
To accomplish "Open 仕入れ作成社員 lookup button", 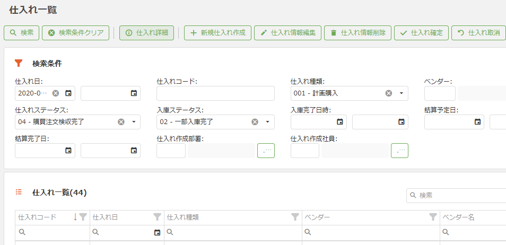I will [399, 151].
